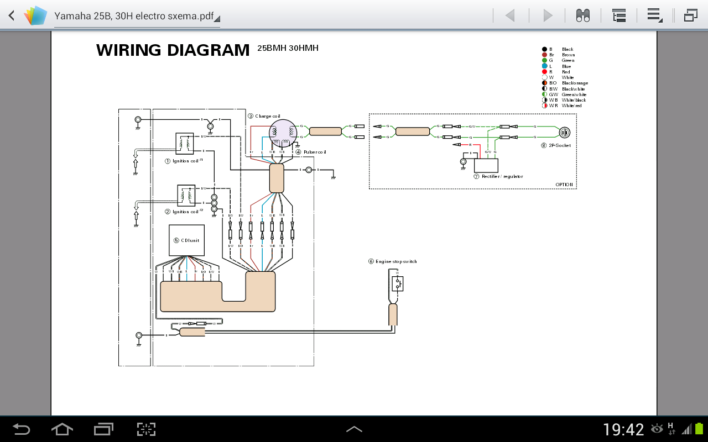Tap the colorful Quickoffice app icon
This screenshot has height=442, width=708.
point(35,15)
